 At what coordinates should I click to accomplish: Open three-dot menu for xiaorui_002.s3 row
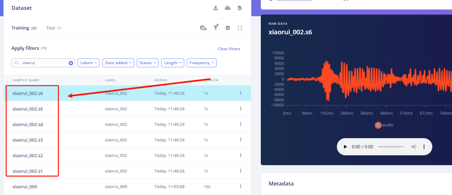tap(240, 140)
